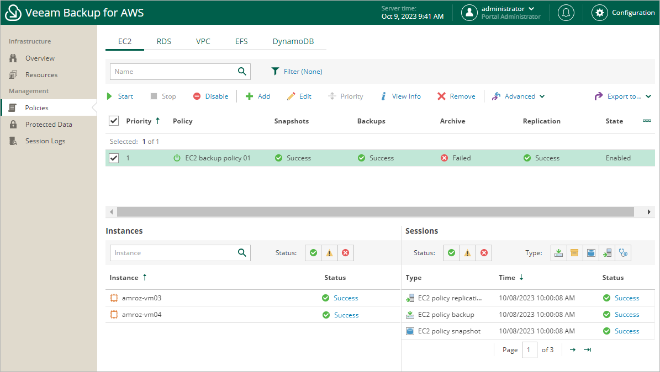Click the scrollbar left arrow
The width and height of the screenshot is (660, 372).
click(111, 212)
